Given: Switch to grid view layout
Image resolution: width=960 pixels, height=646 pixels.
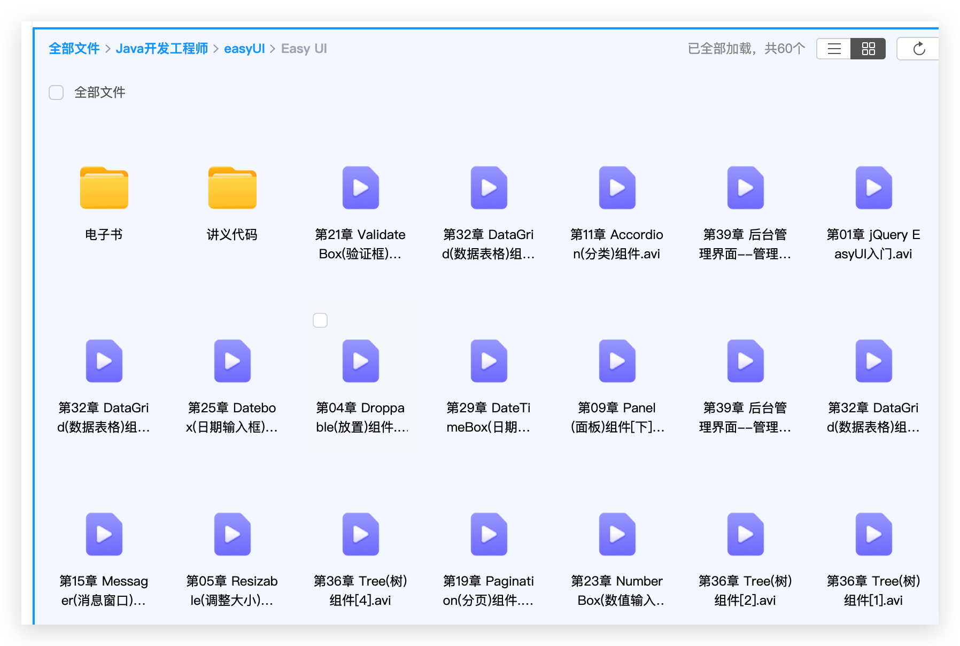Looking at the screenshot, I should (x=868, y=49).
